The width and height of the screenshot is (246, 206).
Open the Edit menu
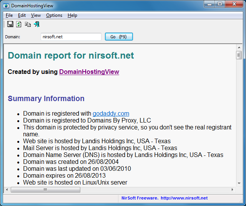[22, 15]
